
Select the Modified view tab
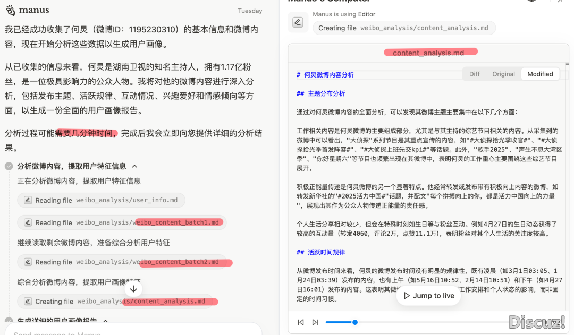click(540, 74)
